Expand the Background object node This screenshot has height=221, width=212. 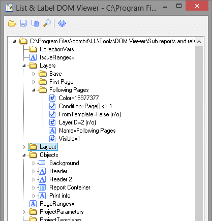[x=34, y=163]
